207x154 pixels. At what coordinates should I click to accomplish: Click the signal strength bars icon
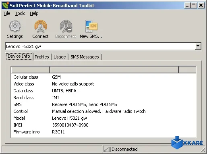[x=108, y=149]
